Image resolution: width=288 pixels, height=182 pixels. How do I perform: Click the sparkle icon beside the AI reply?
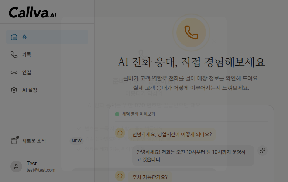tap(263, 151)
